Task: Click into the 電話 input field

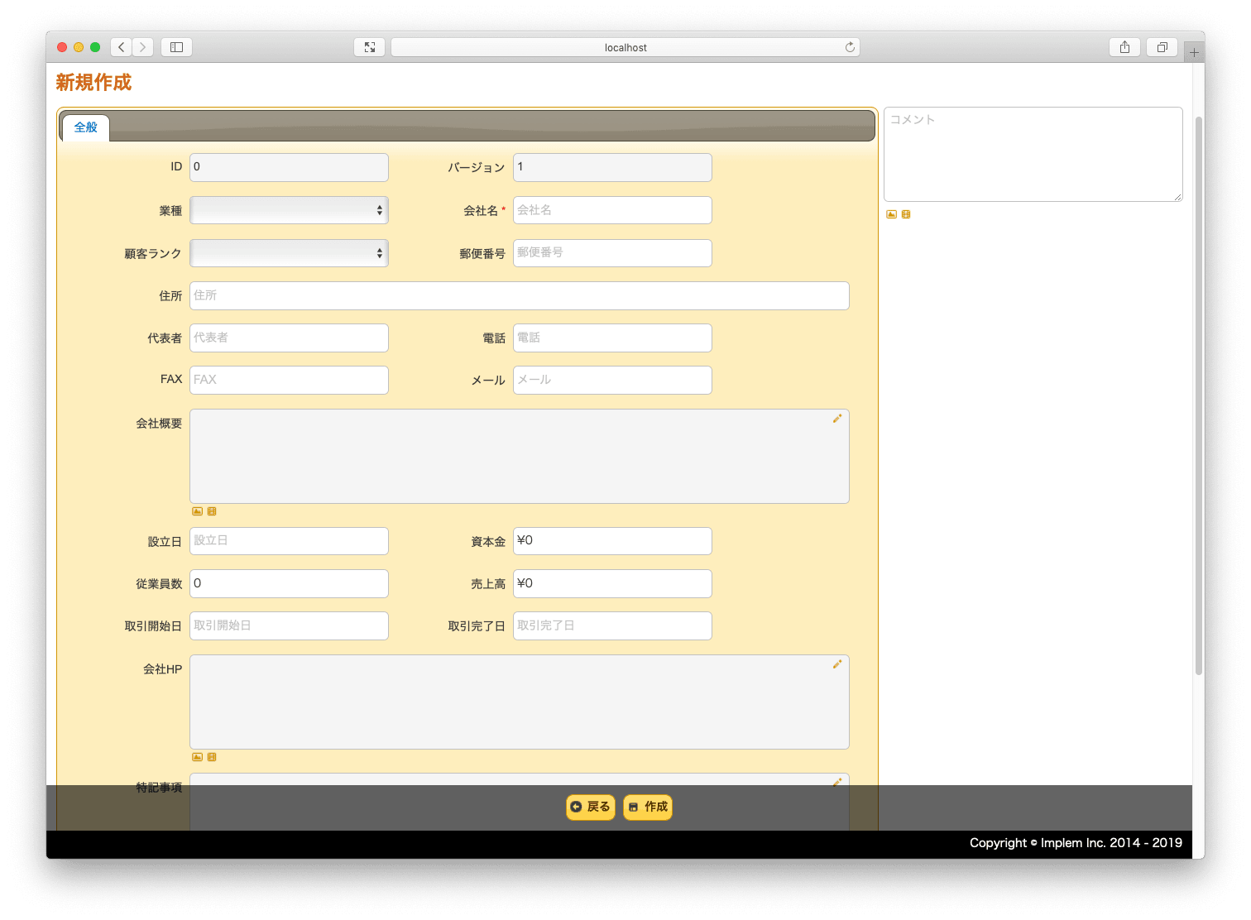Action: click(x=612, y=338)
